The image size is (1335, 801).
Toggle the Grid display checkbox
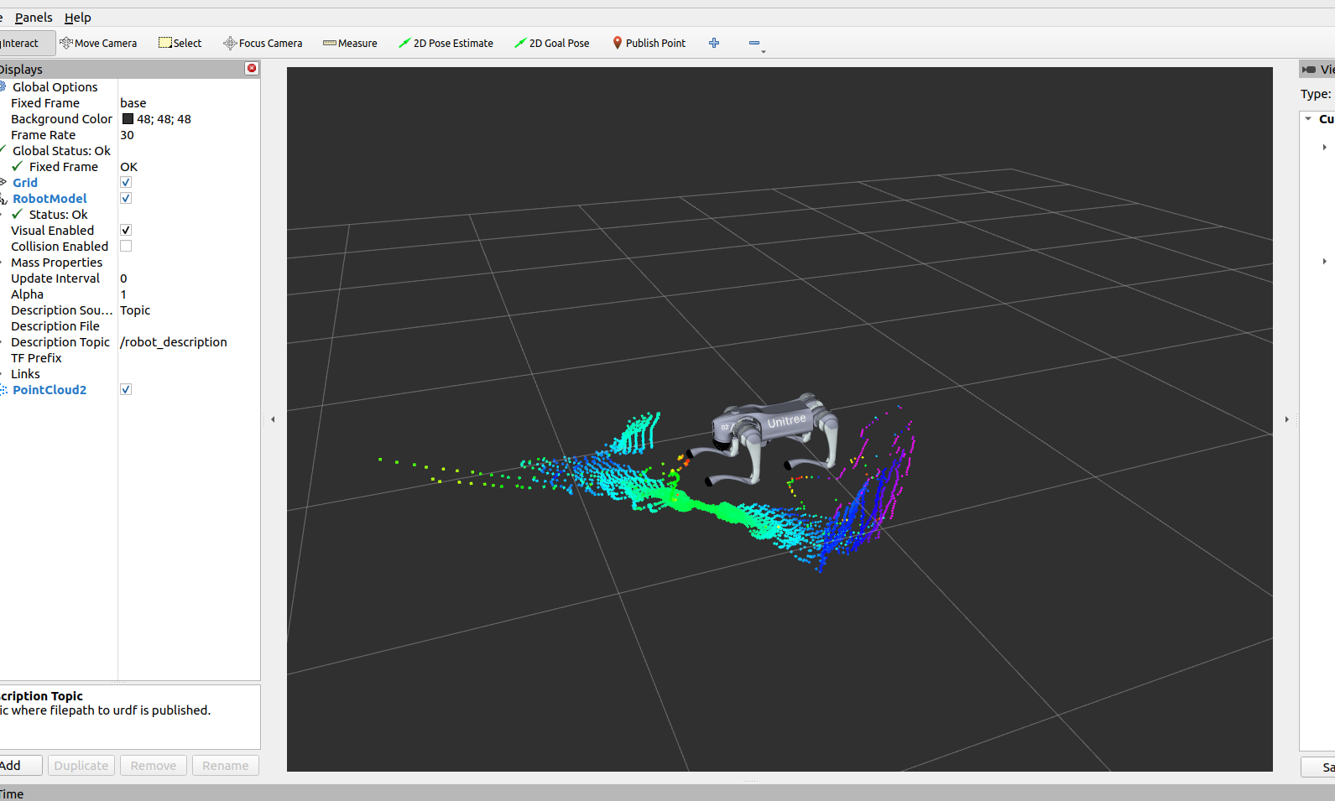(x=126, y=183)
